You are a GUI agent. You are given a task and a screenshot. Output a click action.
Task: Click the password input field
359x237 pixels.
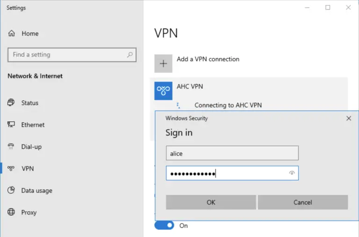(232, 173)
